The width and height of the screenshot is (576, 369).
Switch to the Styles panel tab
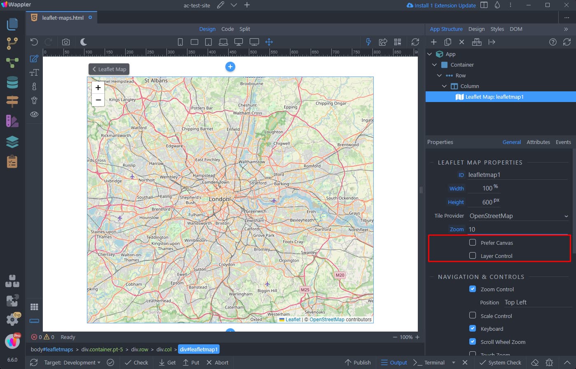pyautogui.click(x=497, y=29)
